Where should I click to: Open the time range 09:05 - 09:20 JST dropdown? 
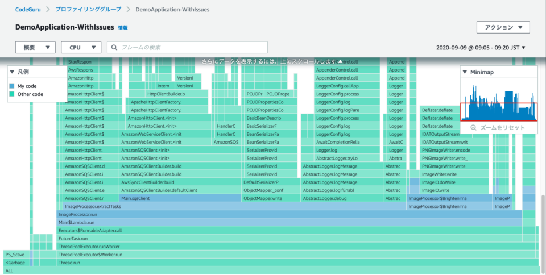tap(481, 48)
